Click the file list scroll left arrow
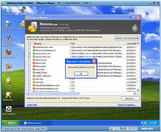Image resolution: width=161 pixels, height=132 pixels. pyautogui.click(x=28, y=93)
